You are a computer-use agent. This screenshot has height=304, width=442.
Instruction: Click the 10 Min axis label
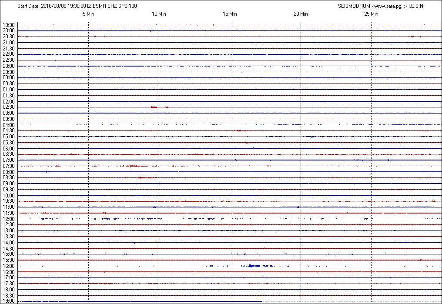(159, 14)
